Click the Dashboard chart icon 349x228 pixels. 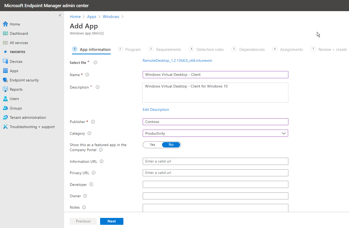click(x=5, y=33)
